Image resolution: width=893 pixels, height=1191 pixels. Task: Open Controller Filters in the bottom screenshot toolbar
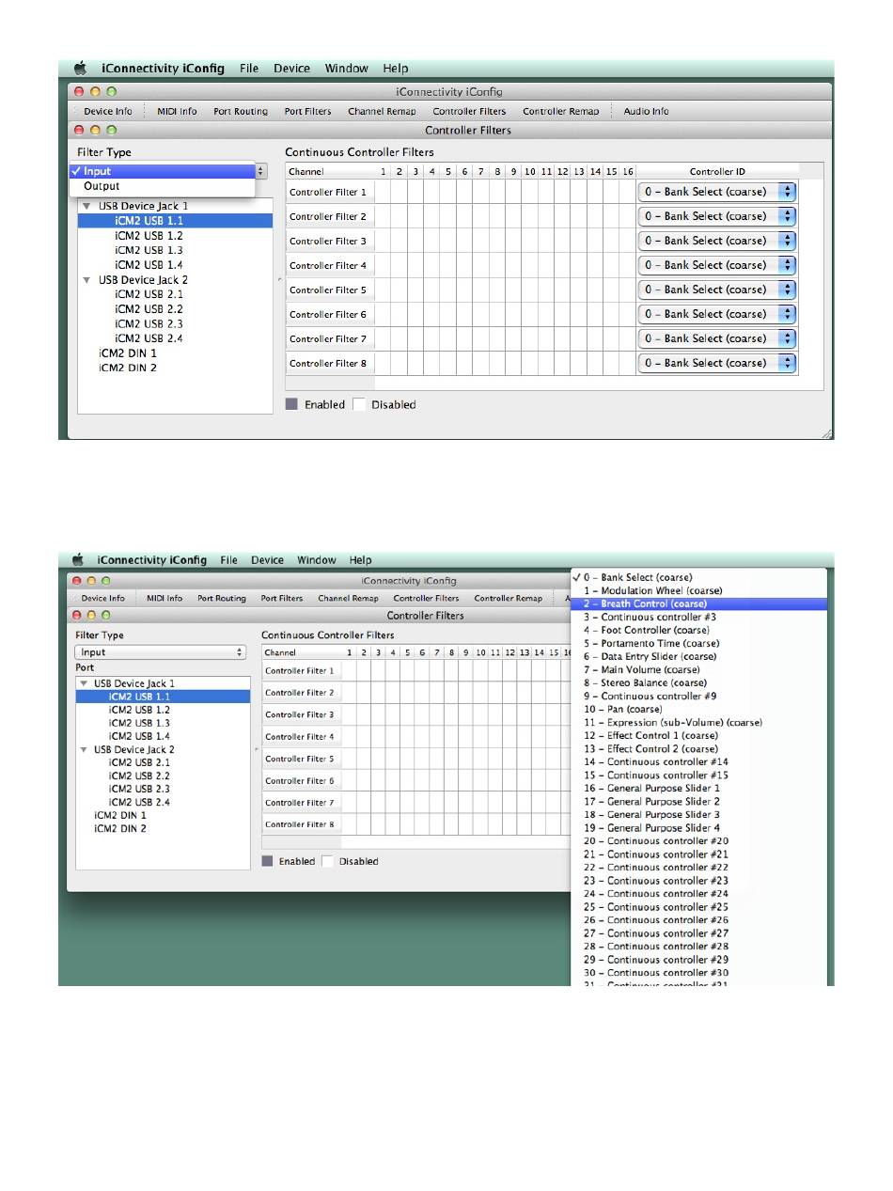[x=426, y=598]
